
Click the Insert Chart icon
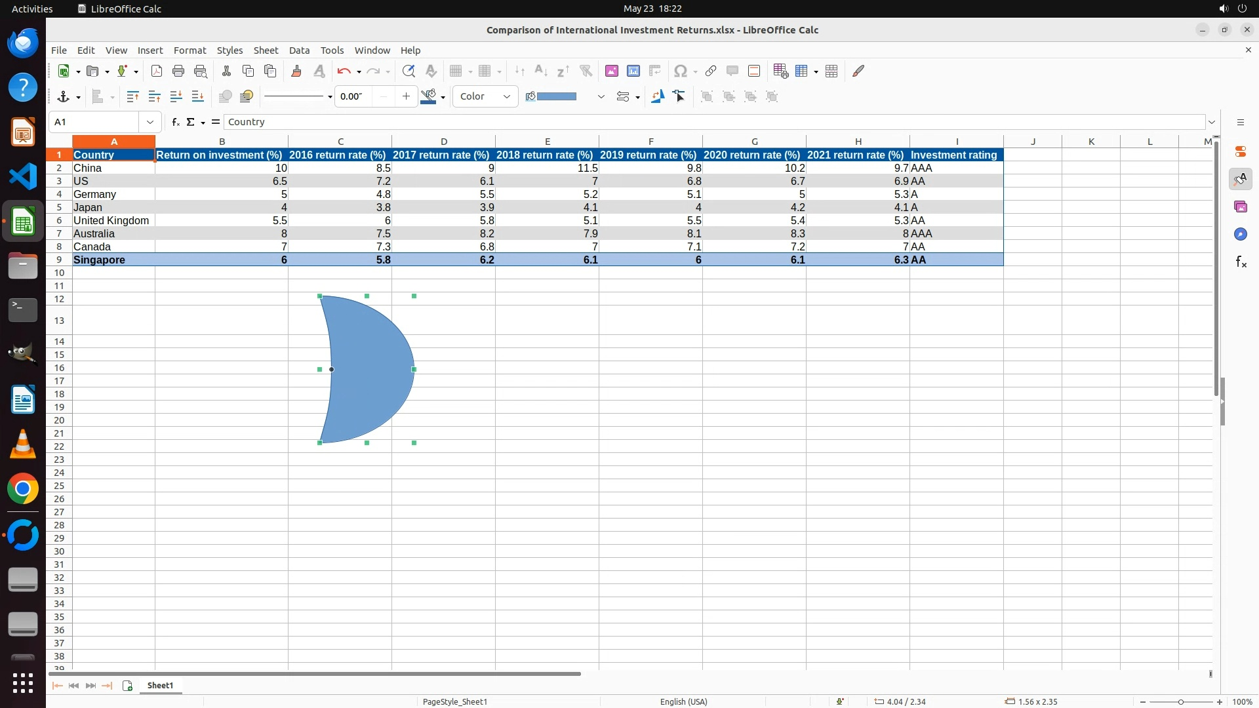[x=633, y=71]
